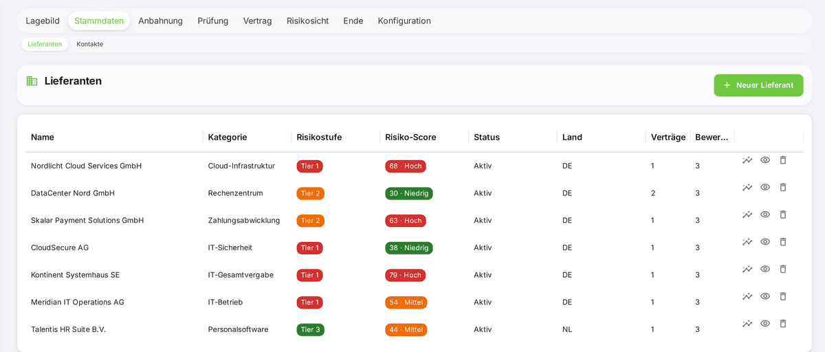825x352 pixels.
Task: Select the Stammdaten tab
Action: [x=99, y=21]
